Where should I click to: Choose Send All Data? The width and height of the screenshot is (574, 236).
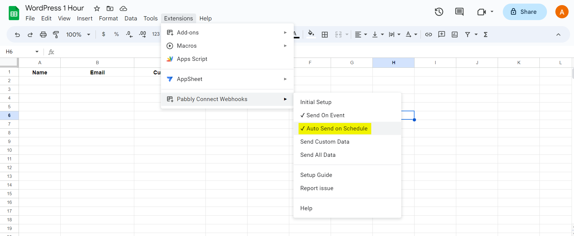tap(347, 155)
